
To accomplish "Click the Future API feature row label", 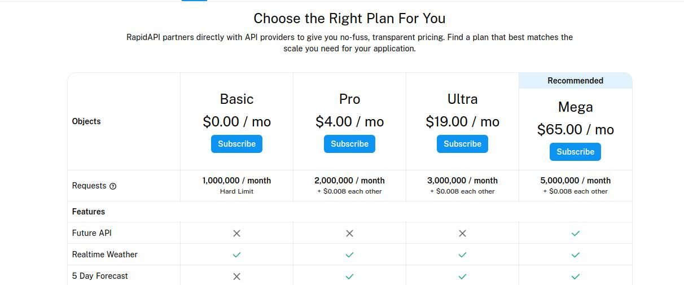I will [x=92, y=233].
